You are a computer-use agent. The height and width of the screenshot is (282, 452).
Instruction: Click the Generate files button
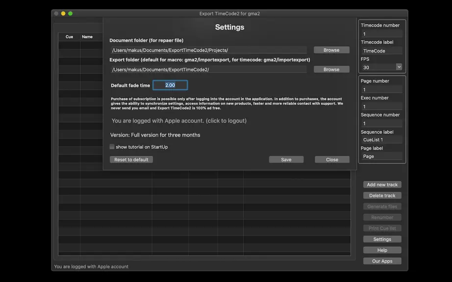coord(382,206)
